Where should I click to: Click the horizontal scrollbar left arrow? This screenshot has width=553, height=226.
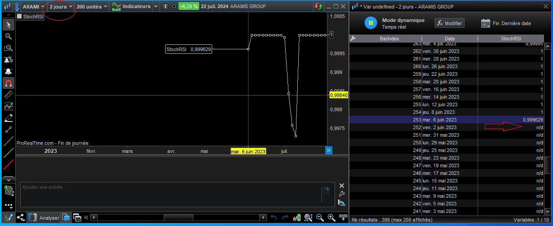[94, 218]
